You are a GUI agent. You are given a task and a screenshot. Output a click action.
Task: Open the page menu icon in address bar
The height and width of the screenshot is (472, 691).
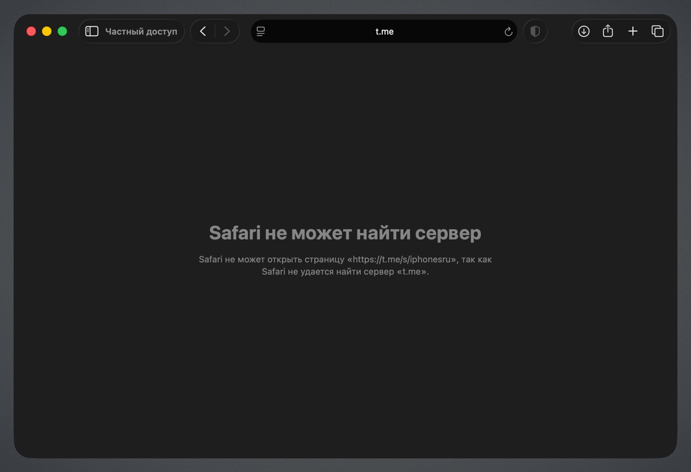(x=261, y=31)
